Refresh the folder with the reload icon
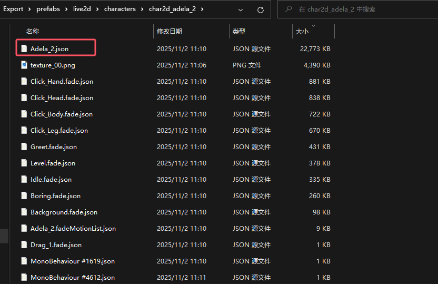 tap(261, 10)
